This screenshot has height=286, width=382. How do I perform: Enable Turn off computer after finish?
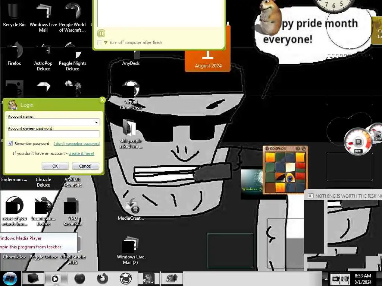[x=99, y=42]
